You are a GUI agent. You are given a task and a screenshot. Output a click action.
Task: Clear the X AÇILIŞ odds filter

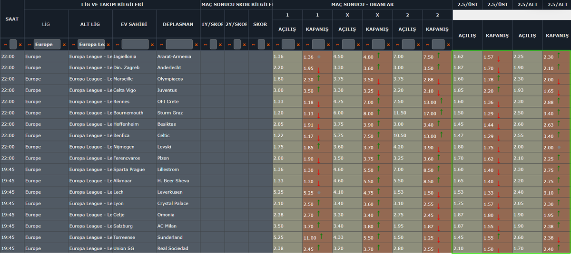click(x=358, y=45)
